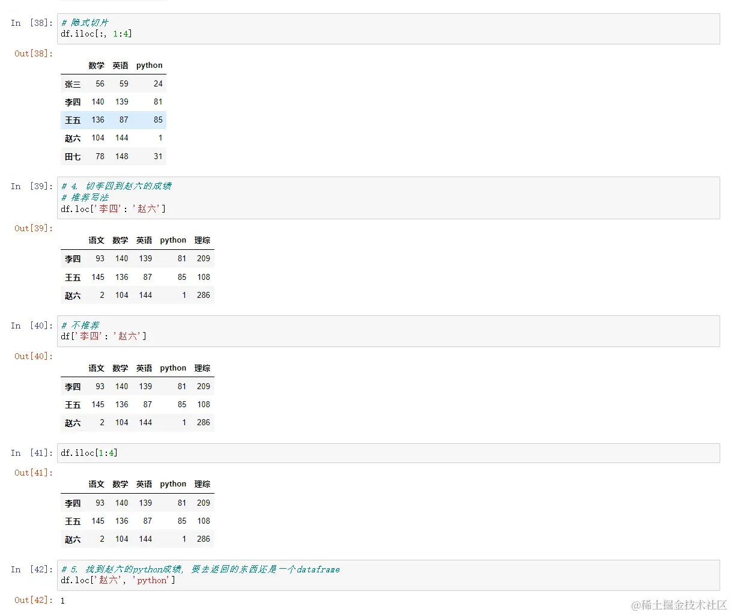The height and width of the screenshot is (615, 731).
Task: Click value 59 in the 张三 row
Action: 124,84
